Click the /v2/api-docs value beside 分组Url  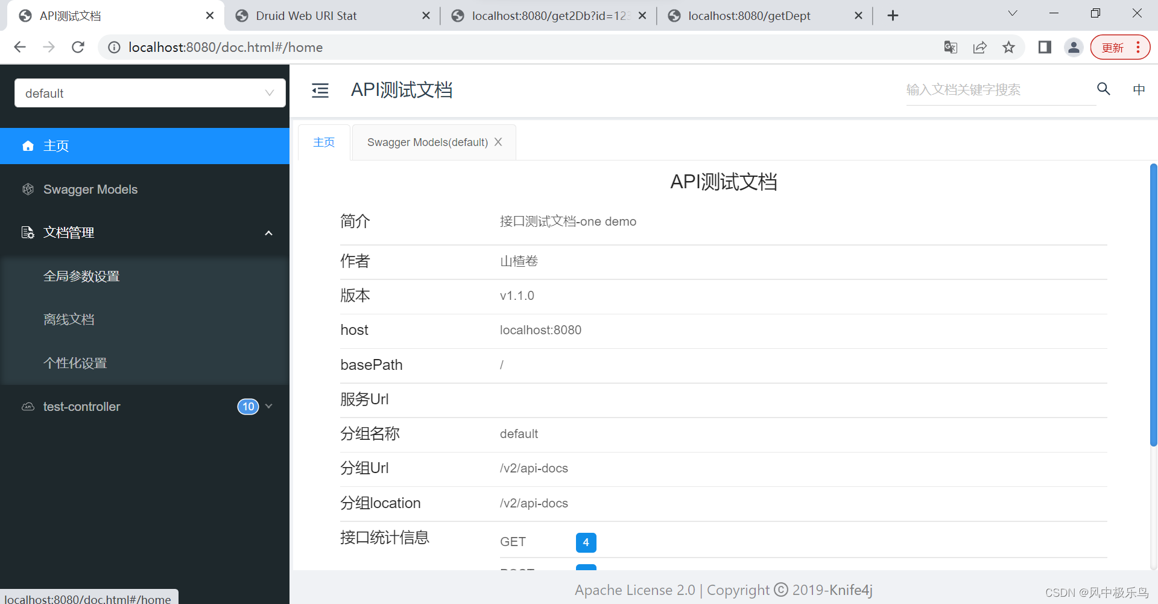tap(534, 468)
